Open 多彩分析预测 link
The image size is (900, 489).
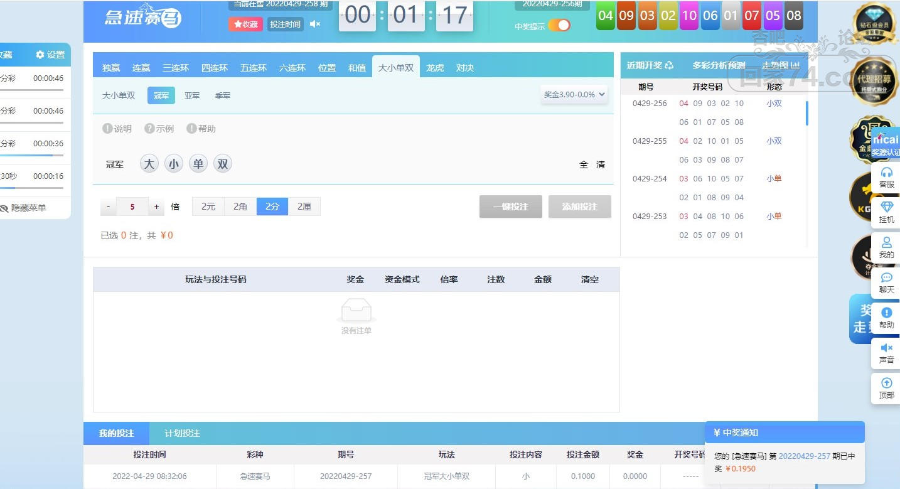[719, 65]
